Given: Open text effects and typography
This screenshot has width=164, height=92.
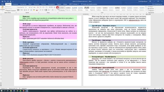Looking at the screenshot, I should [31, 10].
